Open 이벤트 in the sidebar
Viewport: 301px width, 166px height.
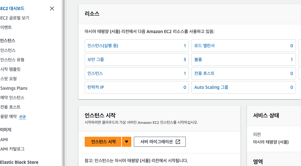pos(6,27)
